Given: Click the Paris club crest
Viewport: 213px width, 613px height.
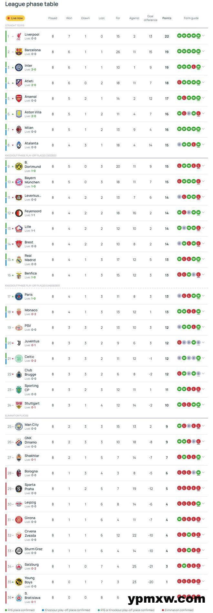Looking at the screenshot, I should pos(19,296).
